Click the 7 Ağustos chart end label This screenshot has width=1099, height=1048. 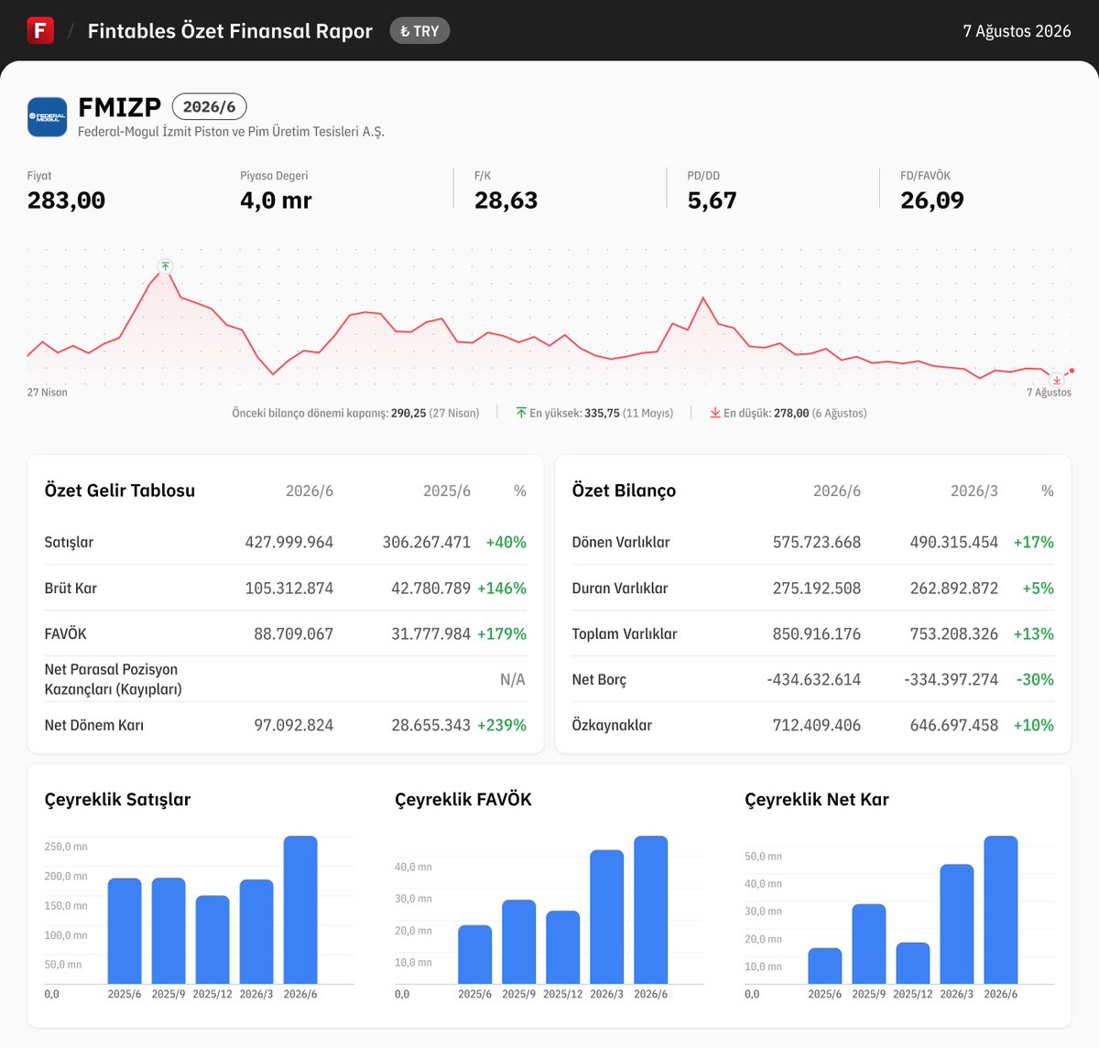click(x=1049, y=393)
